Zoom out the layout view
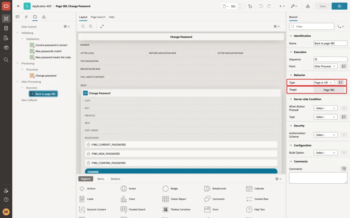This screenshot has width=350, height=218. [x=83, y=27]
